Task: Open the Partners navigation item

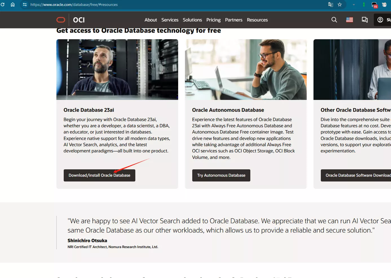Action: point(233,20)
